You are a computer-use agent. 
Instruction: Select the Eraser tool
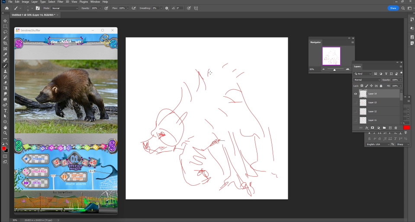(5, 82)
